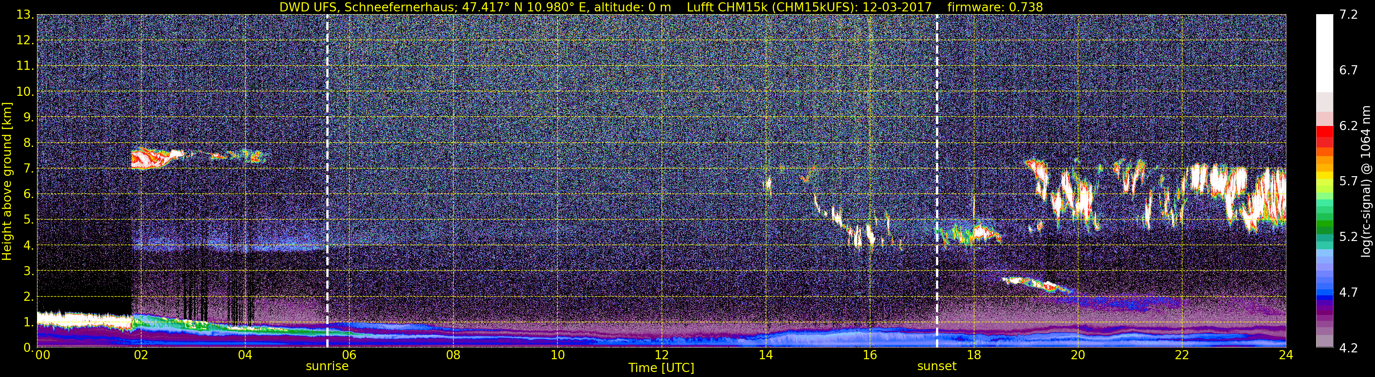Viewport: 1375px width, 377px height.
Task: Click the white low cloud near 1 km at 01 UTC
Action: (84, 320)
